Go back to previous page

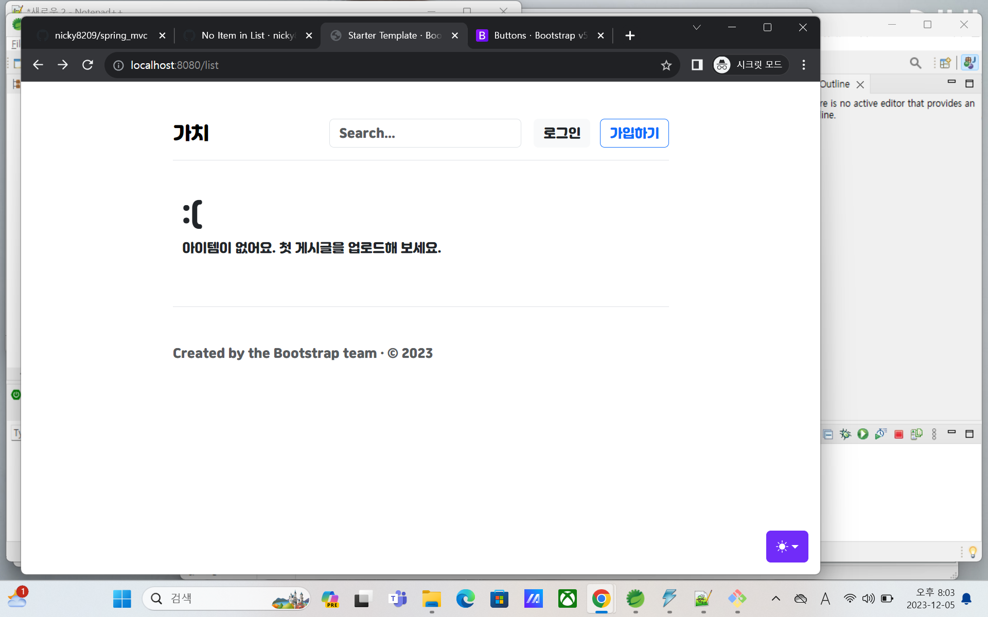click(38, 65)
